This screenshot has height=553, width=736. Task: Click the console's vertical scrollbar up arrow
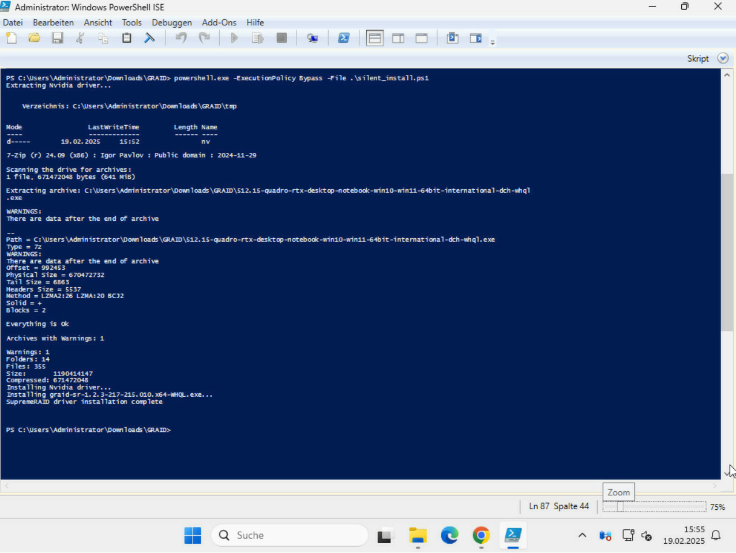[727, 76]
